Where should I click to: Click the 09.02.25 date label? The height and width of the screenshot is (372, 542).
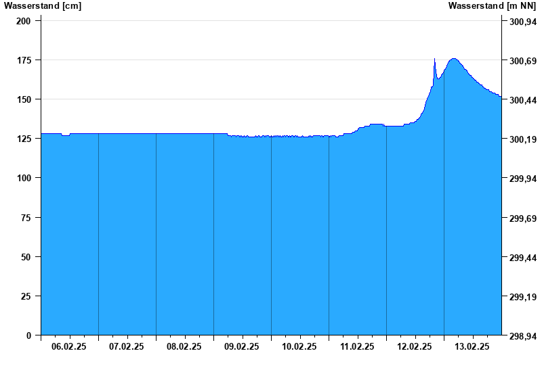[242, 347]
